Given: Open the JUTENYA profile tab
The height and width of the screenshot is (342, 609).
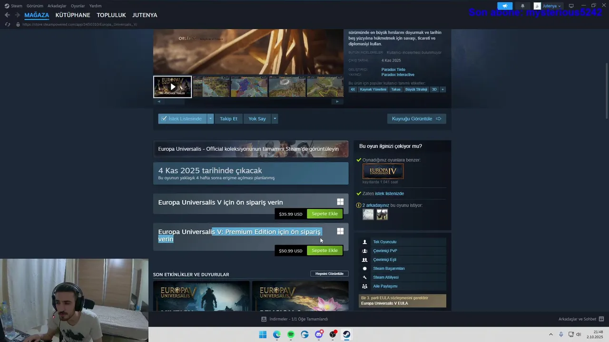Looking at the screenshot, I should 145,15.
